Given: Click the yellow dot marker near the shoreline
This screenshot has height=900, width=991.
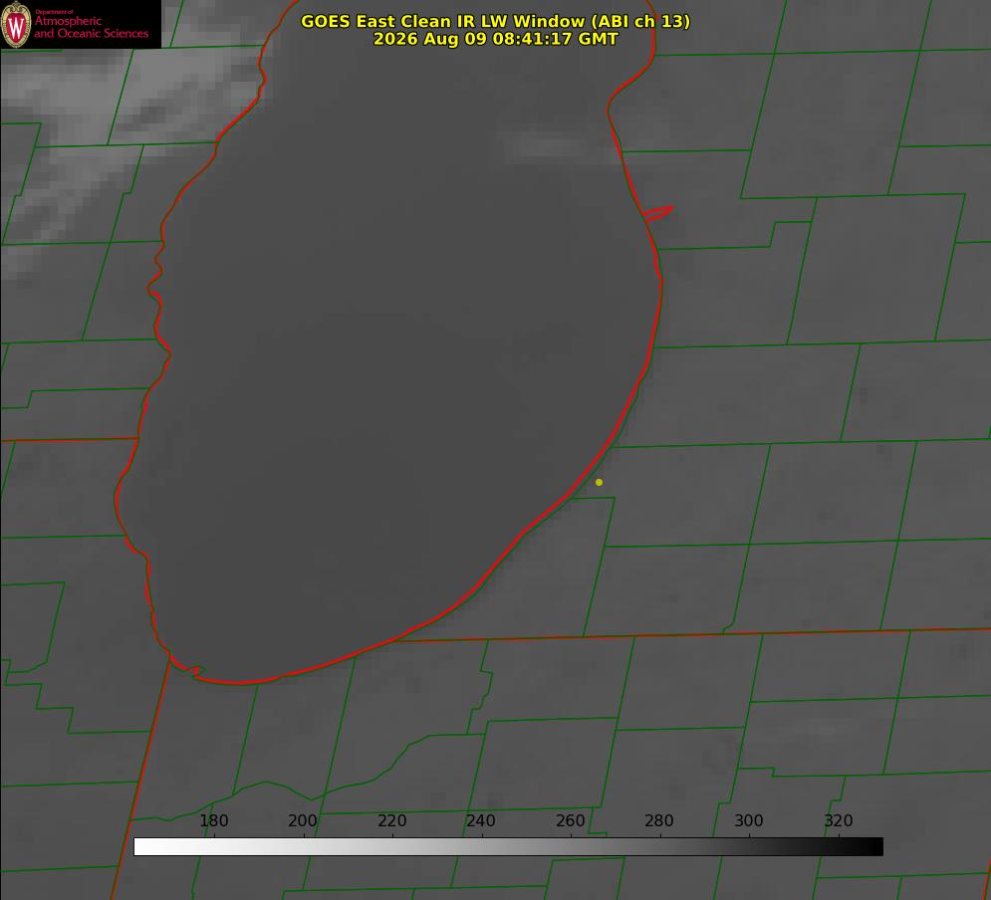Looking at the screenshot, I should 599,483.
